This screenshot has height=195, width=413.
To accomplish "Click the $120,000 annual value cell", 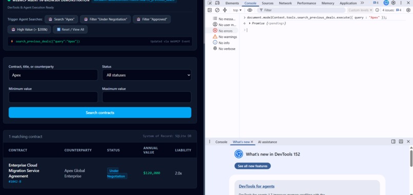I will tap(152, 173).
